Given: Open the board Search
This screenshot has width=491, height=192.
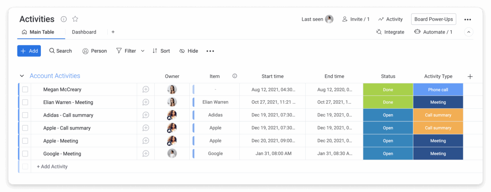Looking at the screenshot, I should pyautogui.click(x=60, y=51).
